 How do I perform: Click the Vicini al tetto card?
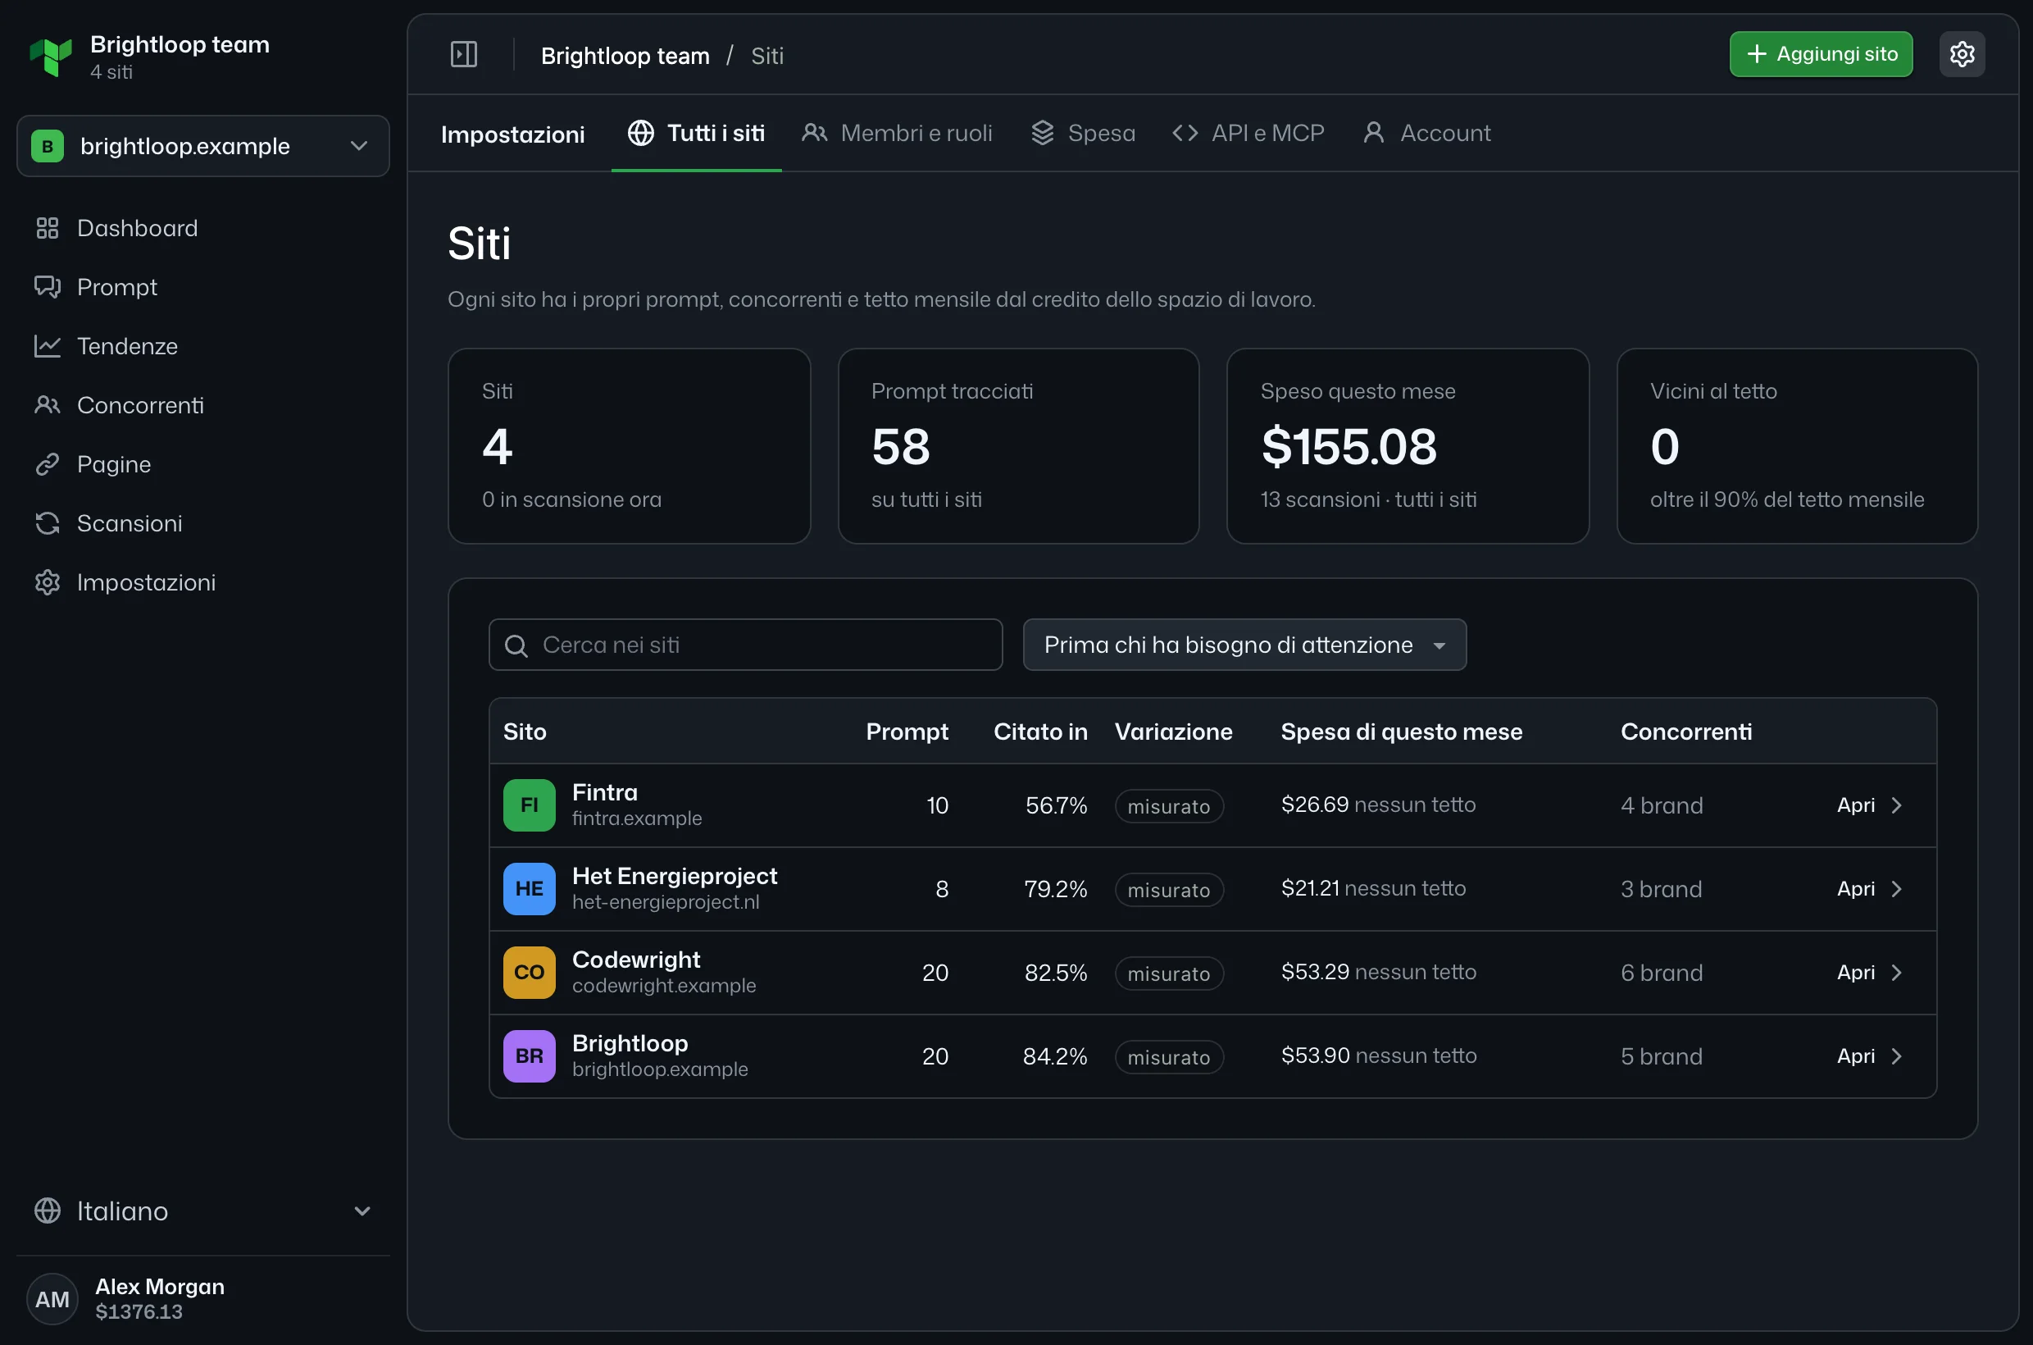[1797, 446]
